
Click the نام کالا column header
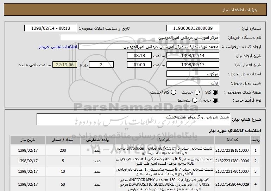(165, 140)
